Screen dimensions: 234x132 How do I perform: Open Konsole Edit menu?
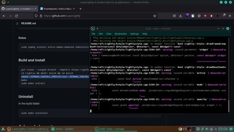coord(101,34)
